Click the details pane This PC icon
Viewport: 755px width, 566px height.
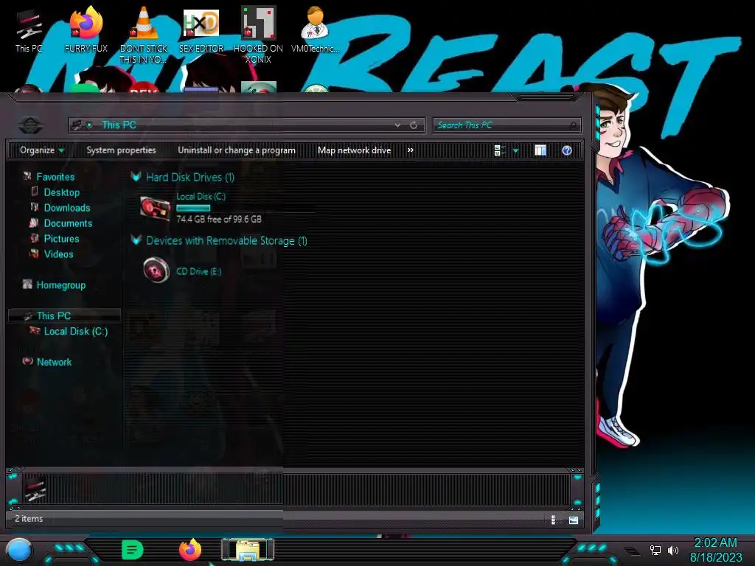tap(35, 488)
